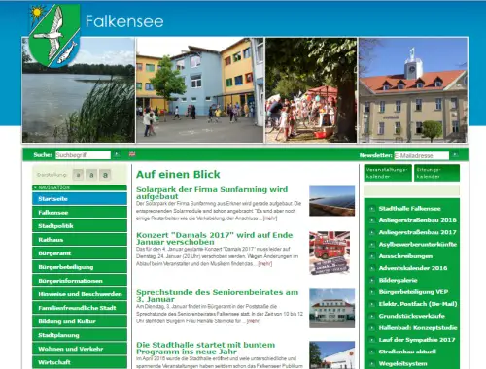The height and width of the screenshot is (369, 486).
Task: Open the Bürgeramt navigation item
Action: click(80, 253)
